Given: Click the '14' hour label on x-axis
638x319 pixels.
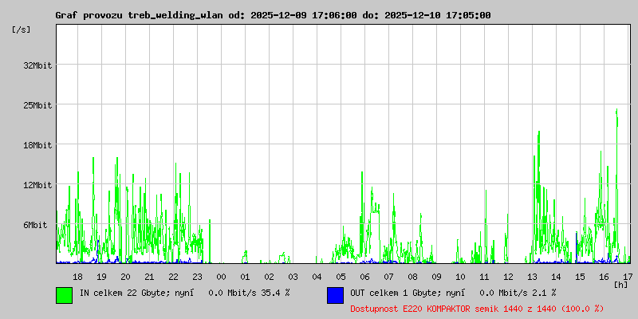Looking at the screenshot, I should click(x=556, y=277).
